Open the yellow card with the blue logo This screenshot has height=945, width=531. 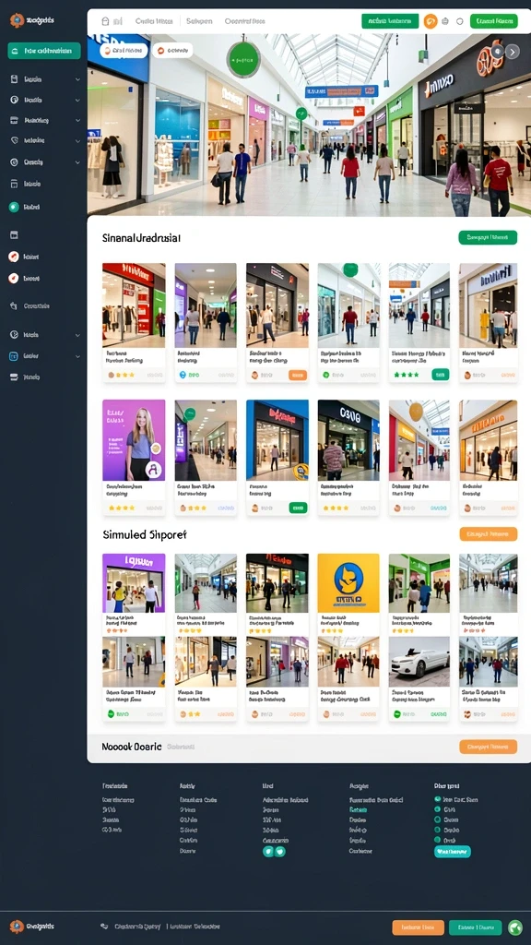[x=348, y=583]
